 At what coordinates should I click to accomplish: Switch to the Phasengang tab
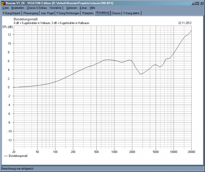tap(31, 13)
